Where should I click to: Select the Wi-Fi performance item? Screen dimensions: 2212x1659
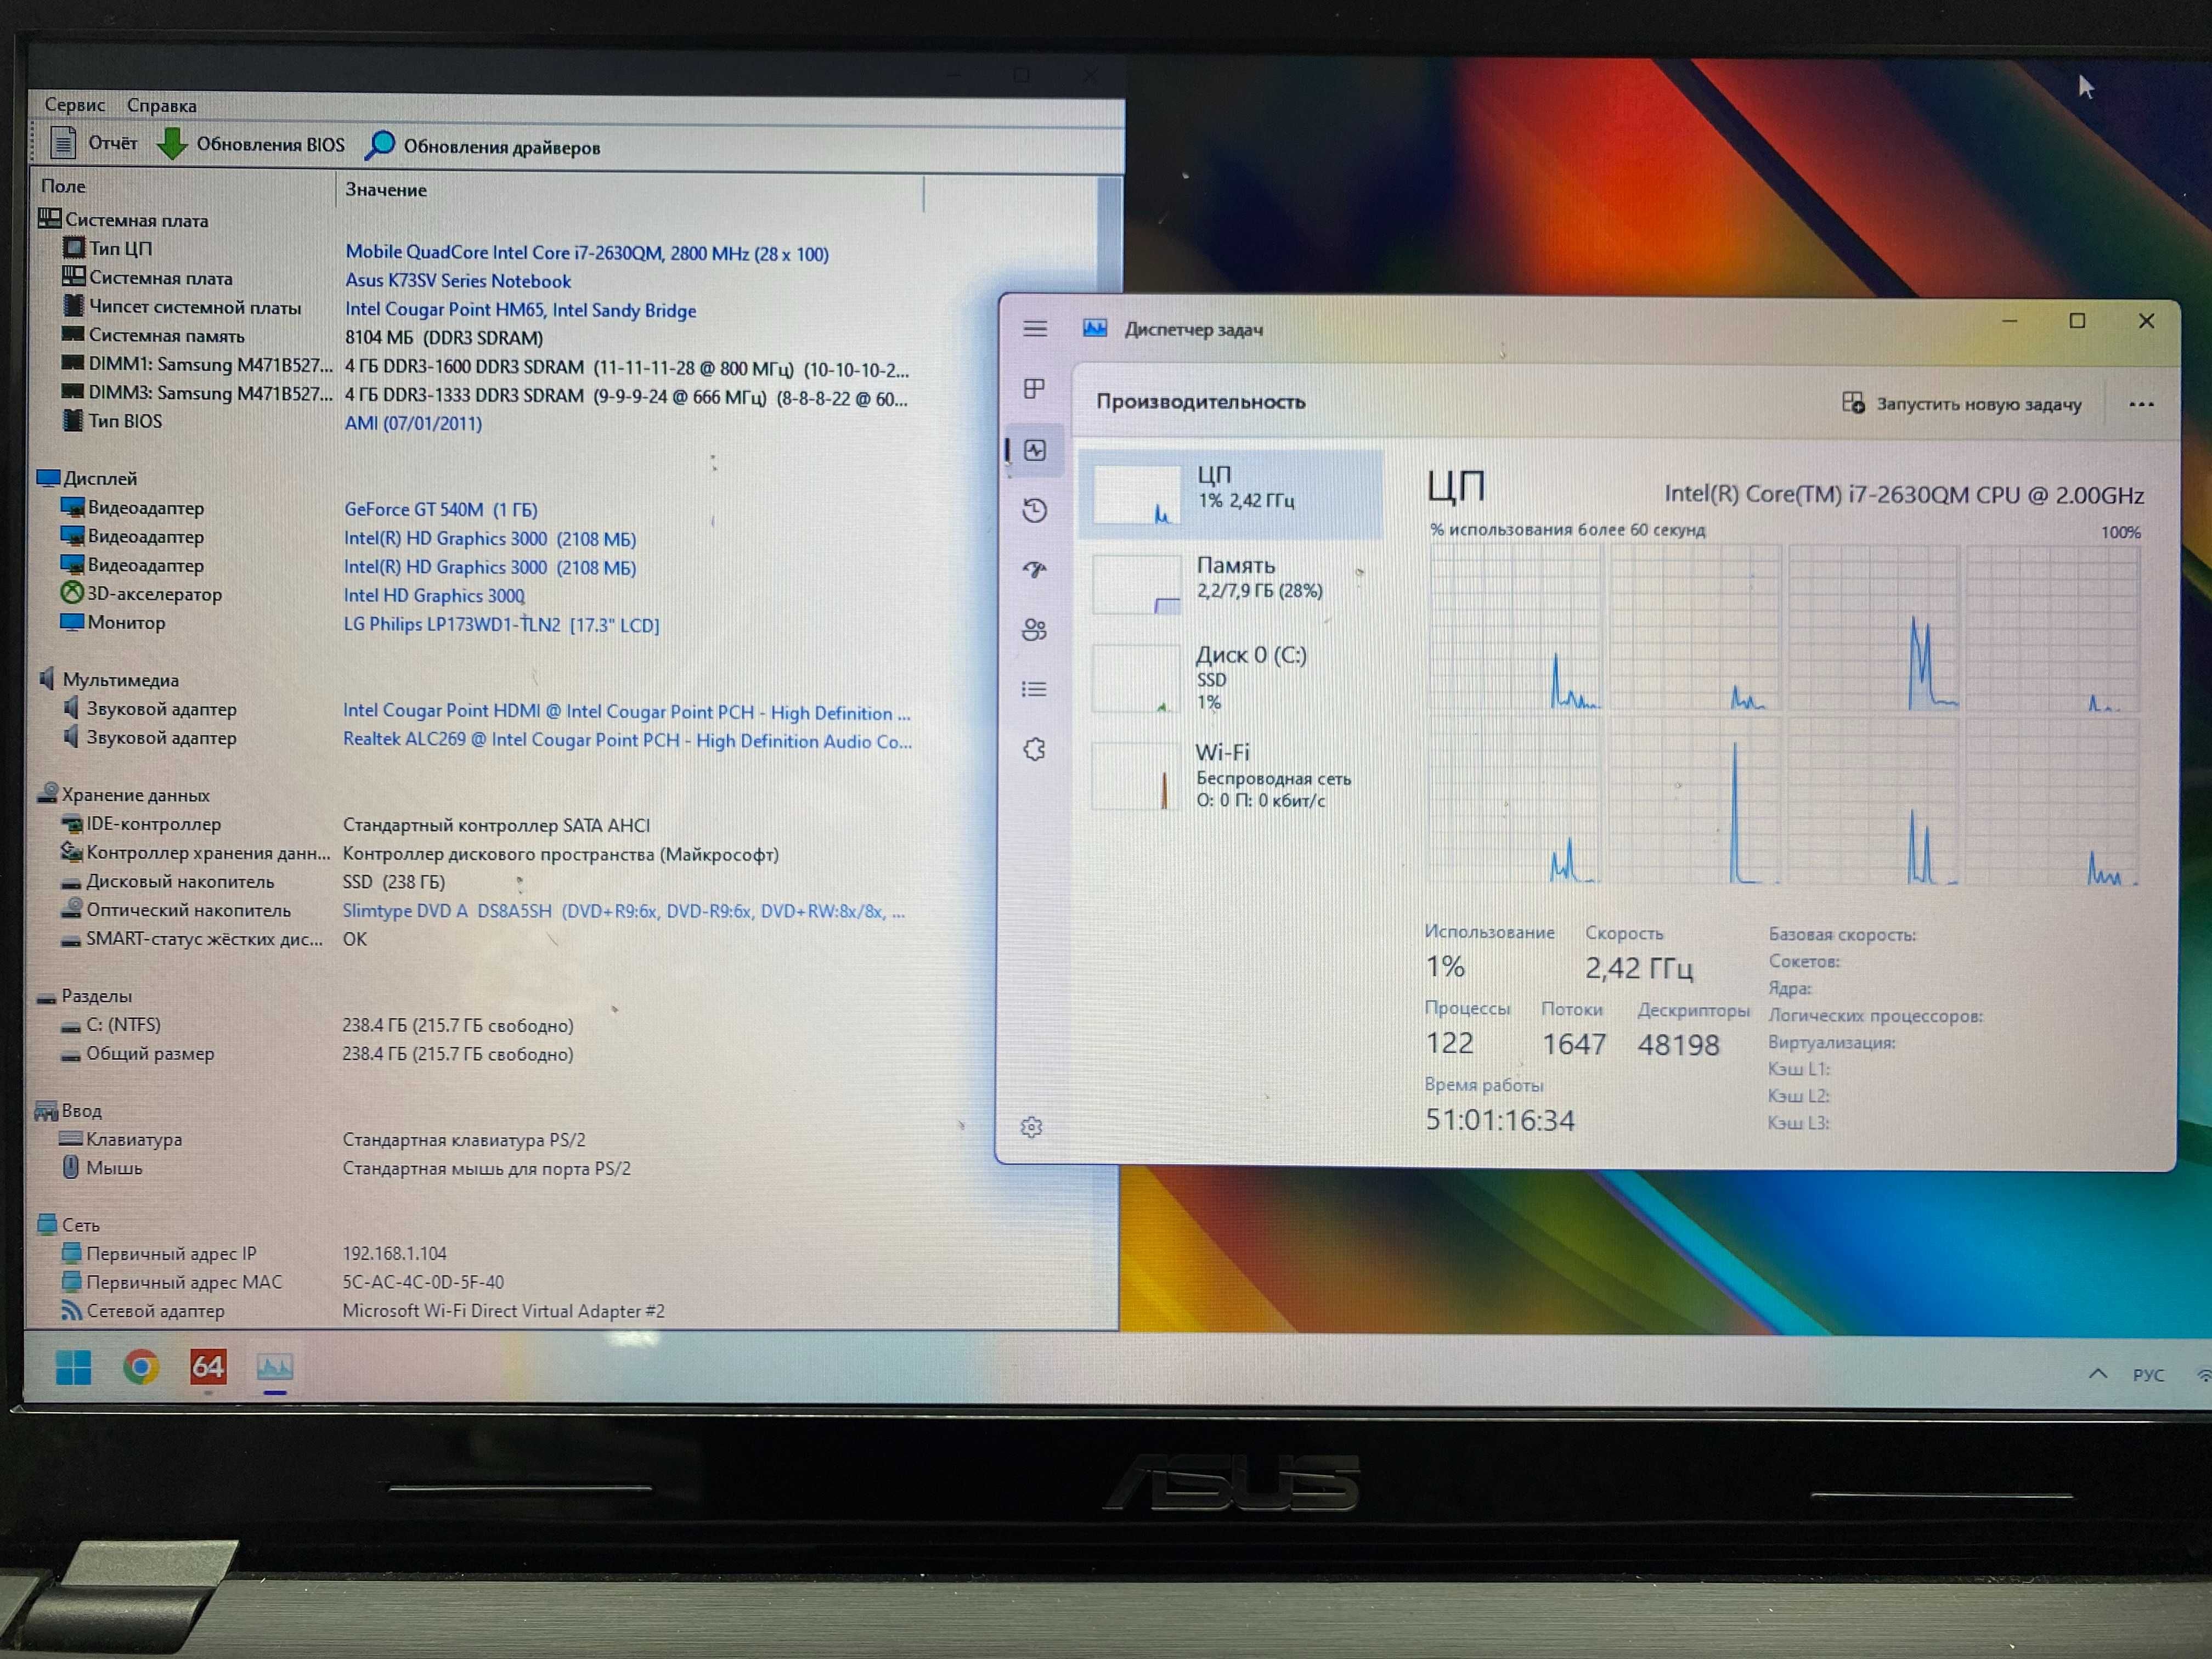click(x=1232, y=775)
